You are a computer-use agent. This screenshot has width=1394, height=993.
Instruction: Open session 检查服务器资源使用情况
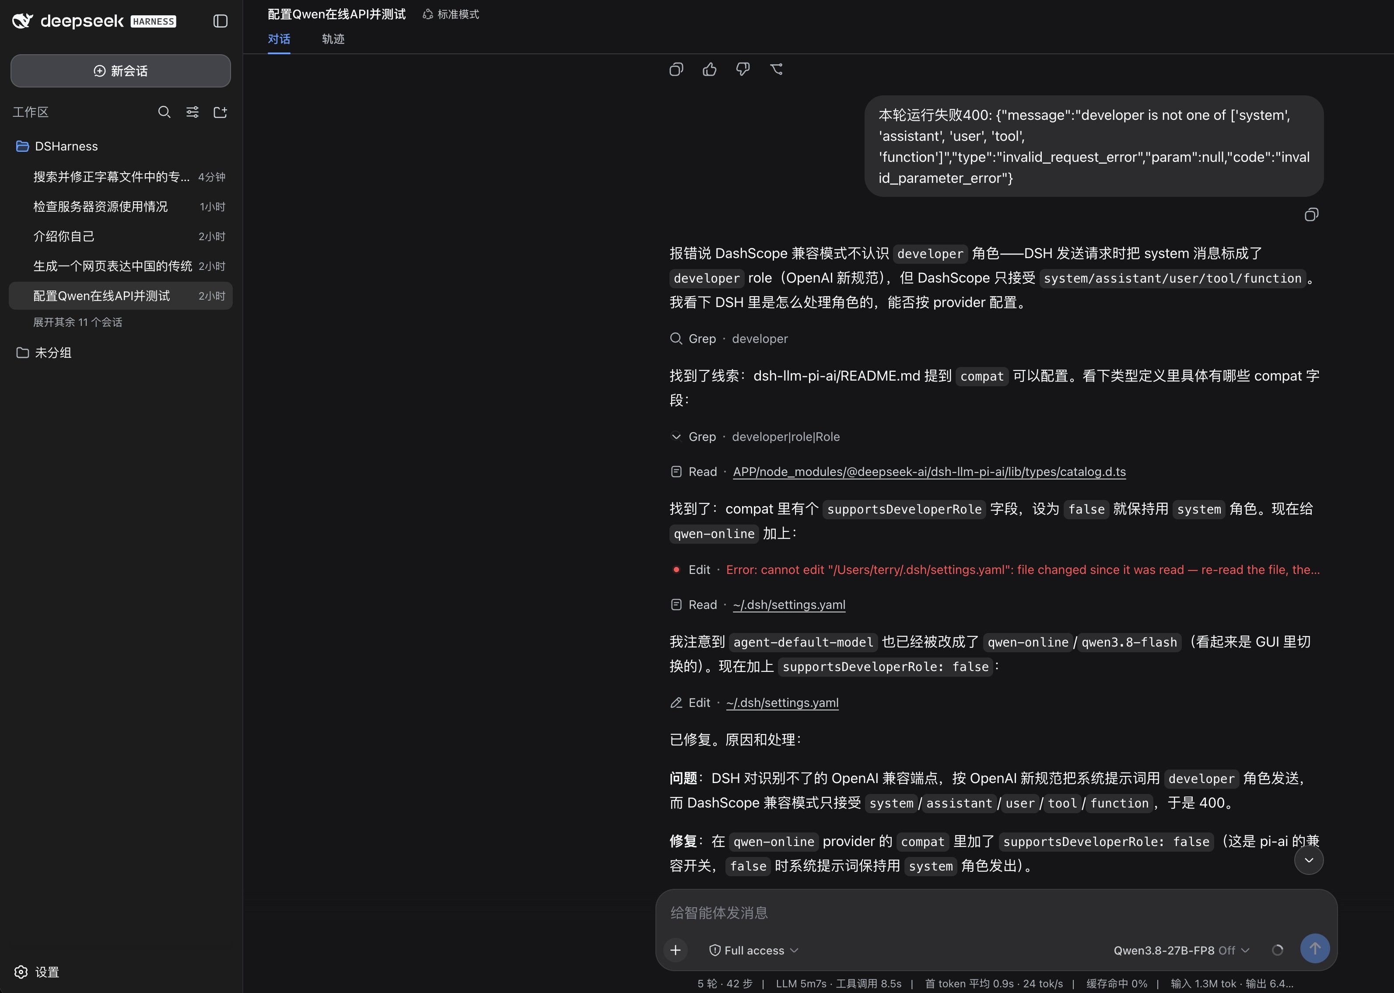tap(120, 206)
